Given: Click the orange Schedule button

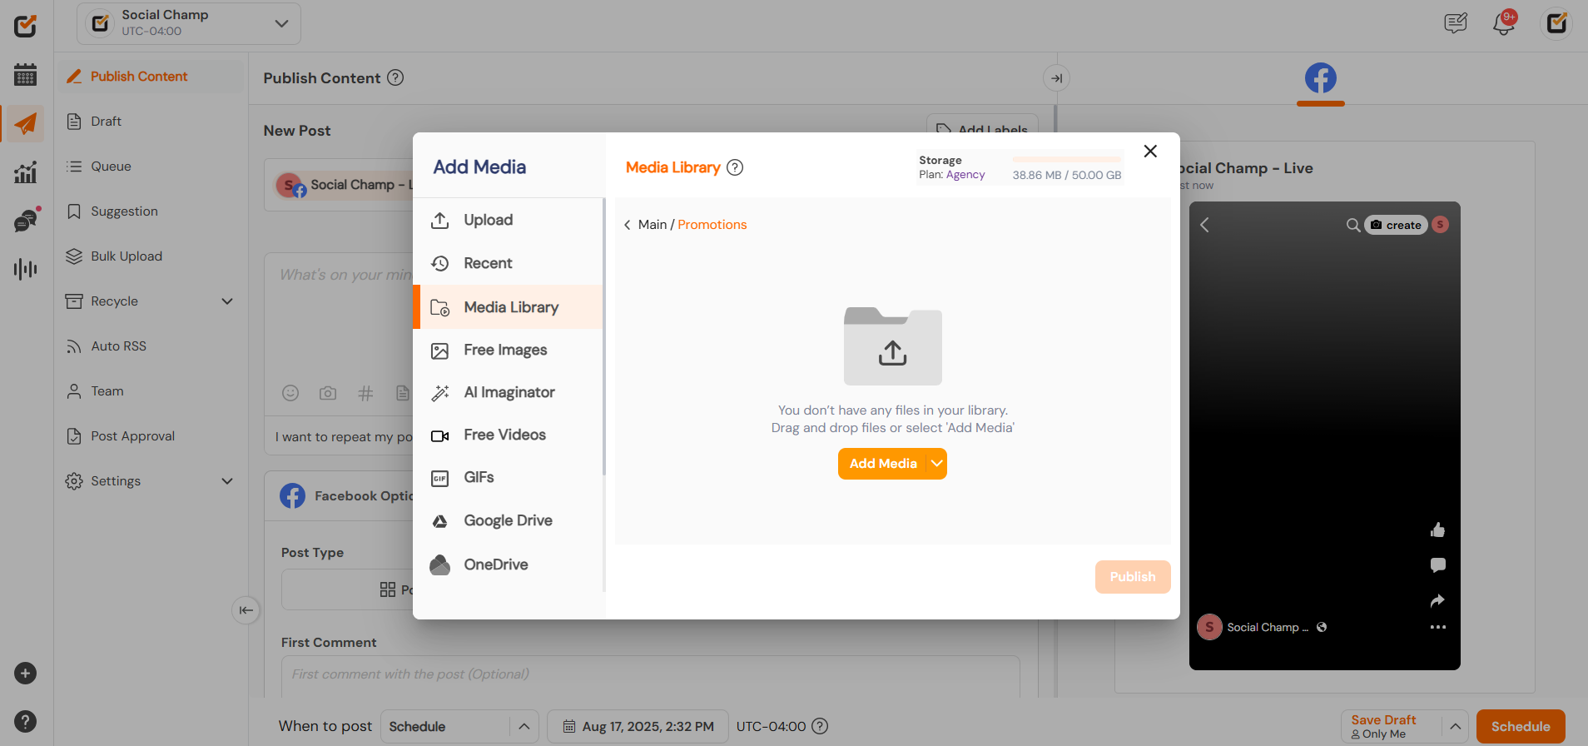Looking at the screenshot, I should coord(1521,726).
